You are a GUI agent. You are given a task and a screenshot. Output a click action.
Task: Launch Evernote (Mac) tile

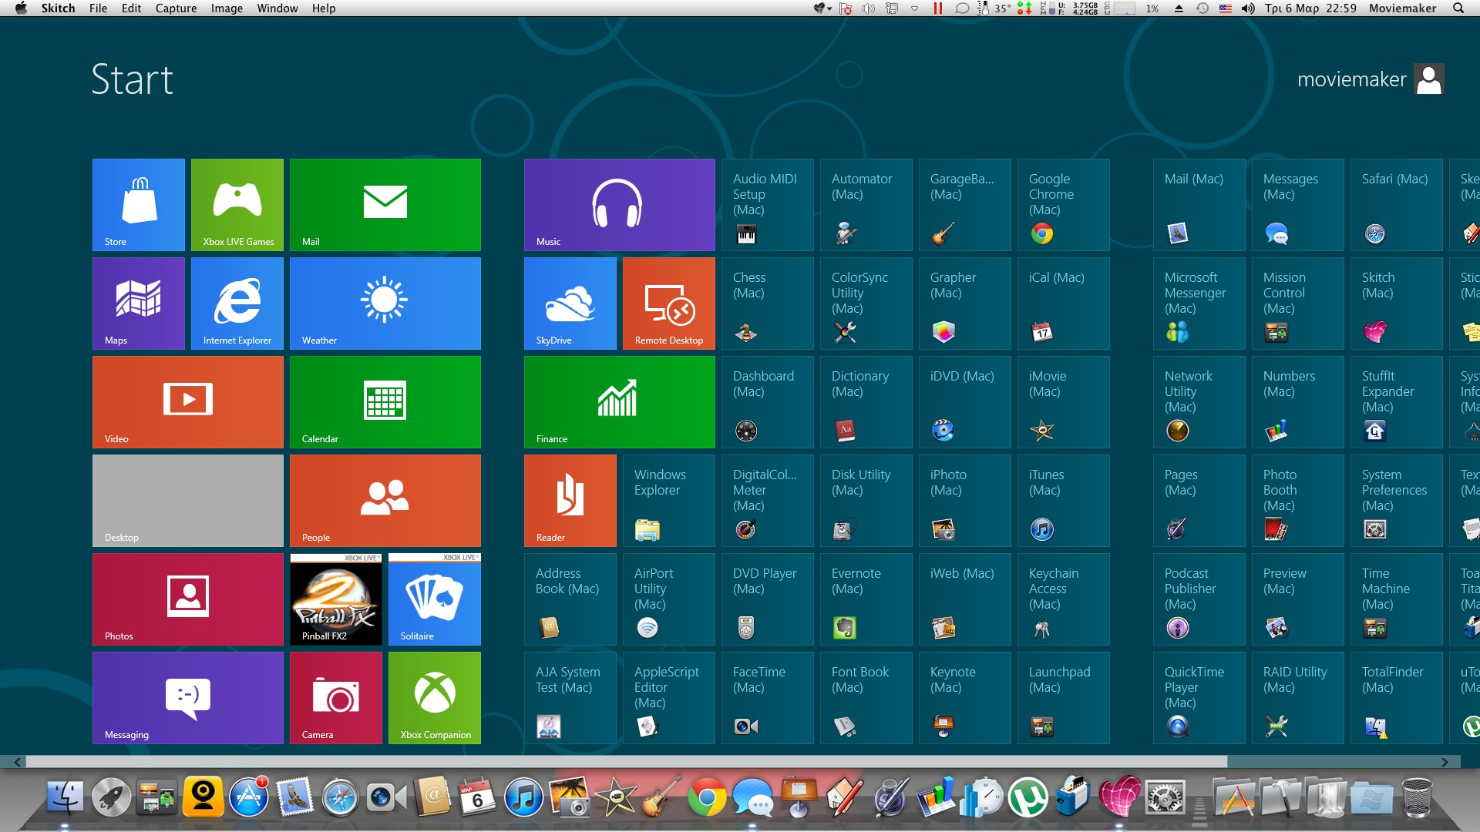pyautogui.click(x=866, y=599)
